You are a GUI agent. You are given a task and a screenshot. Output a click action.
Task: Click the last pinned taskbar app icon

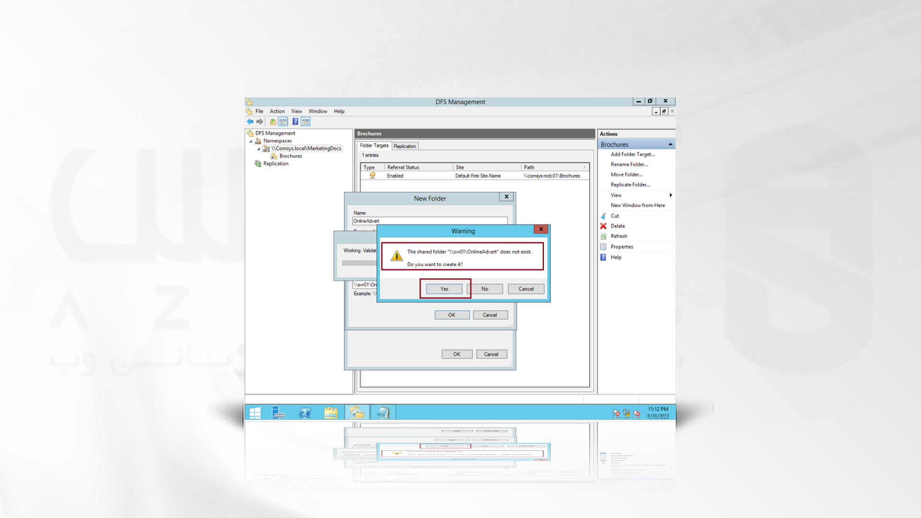pos(383,412)
